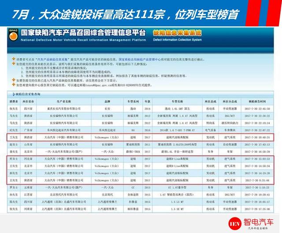Select the 广东省 province cell

pyautogui.click(x=28, y=130)
